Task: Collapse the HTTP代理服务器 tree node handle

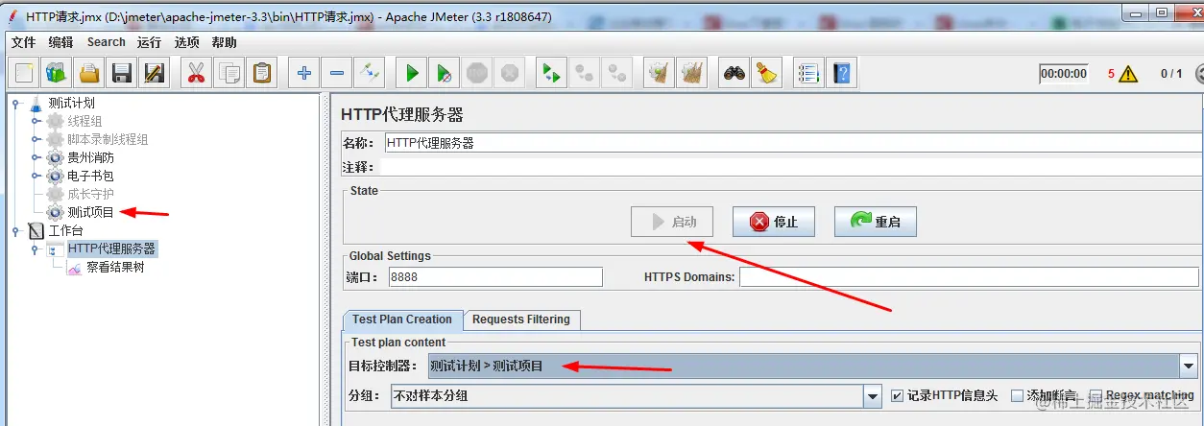Action: tap(36, 248)
